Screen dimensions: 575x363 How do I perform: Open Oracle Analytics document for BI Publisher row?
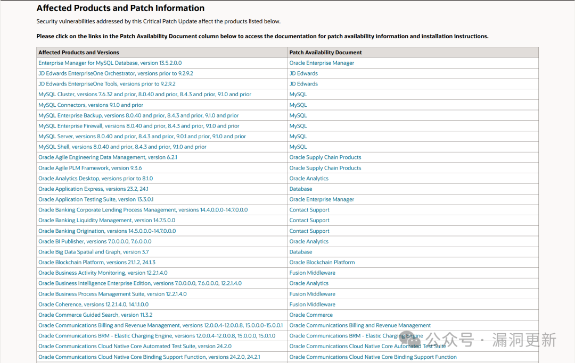point(309,241)
